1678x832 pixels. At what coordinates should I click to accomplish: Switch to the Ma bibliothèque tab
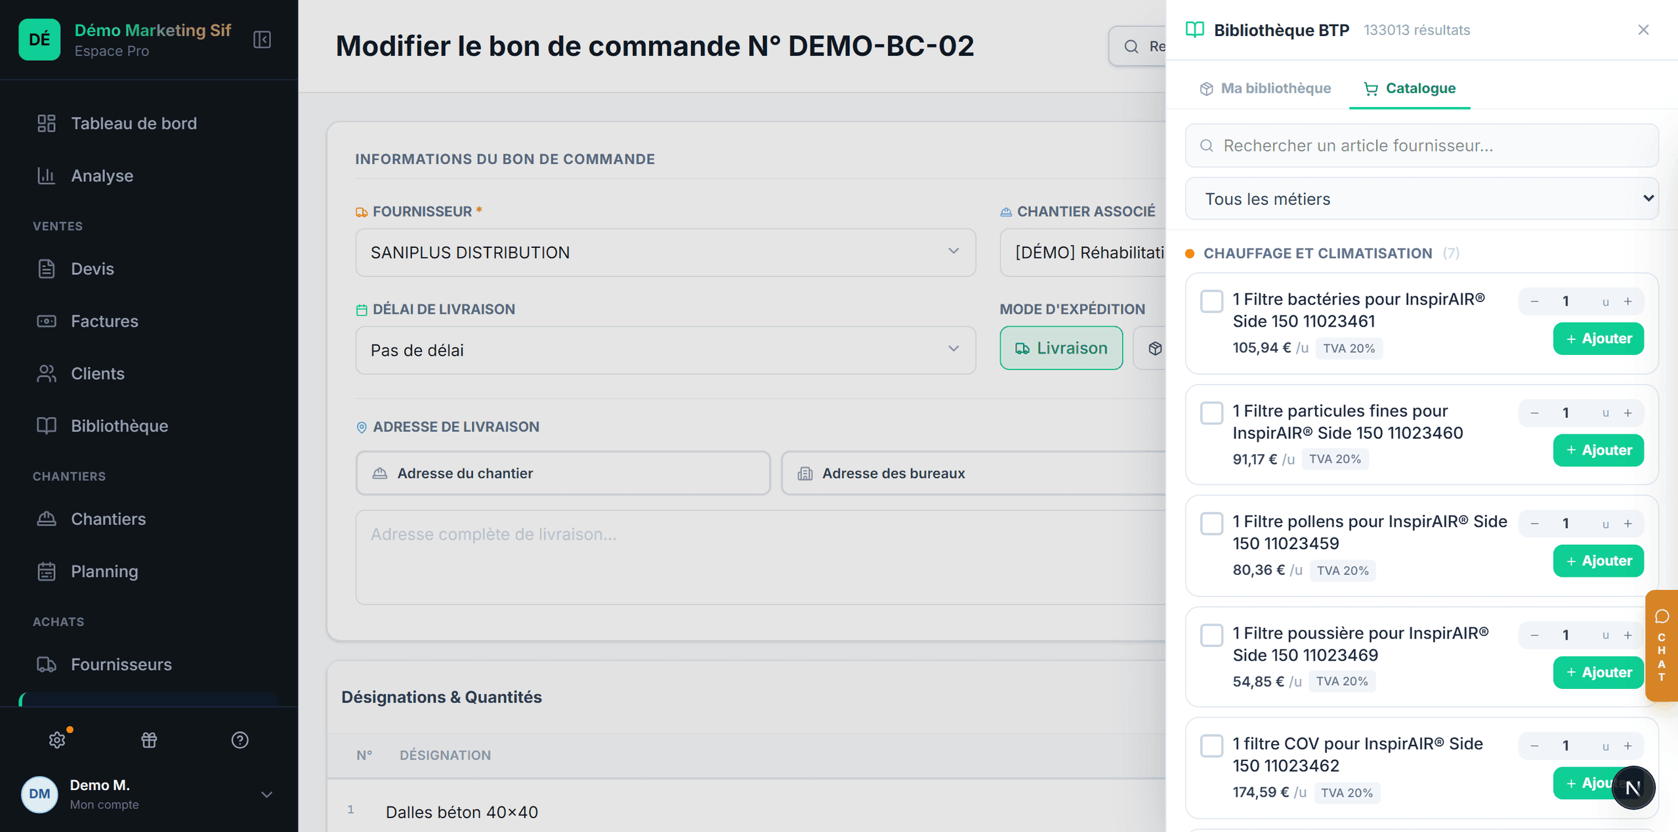click(x=1265, y=88)
